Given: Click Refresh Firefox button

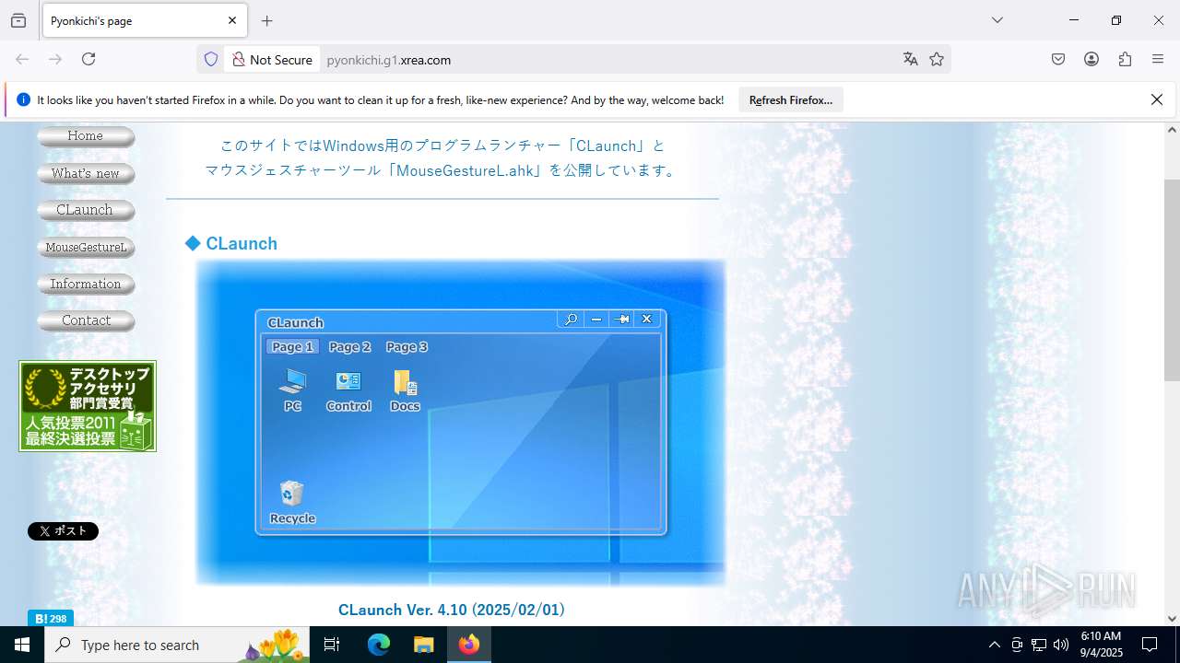Looking at the screenshot, I should click(791, 99).
